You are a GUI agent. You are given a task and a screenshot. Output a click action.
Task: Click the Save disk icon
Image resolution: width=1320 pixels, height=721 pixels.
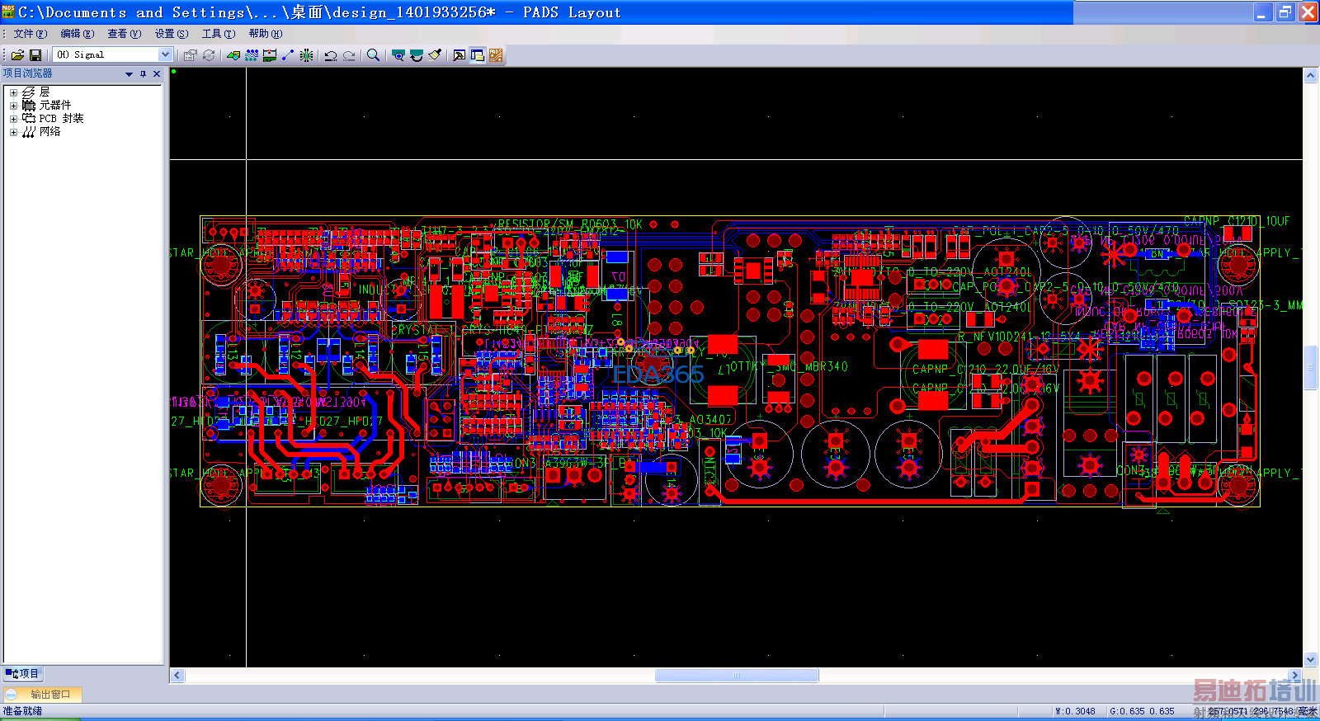click(x=35, y=55)
